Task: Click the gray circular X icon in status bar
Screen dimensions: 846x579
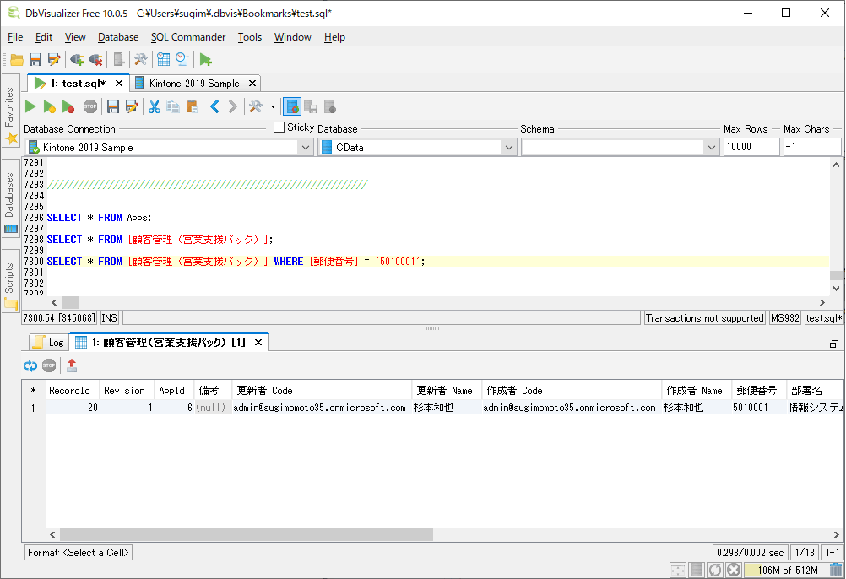Action: pos(733,570)
